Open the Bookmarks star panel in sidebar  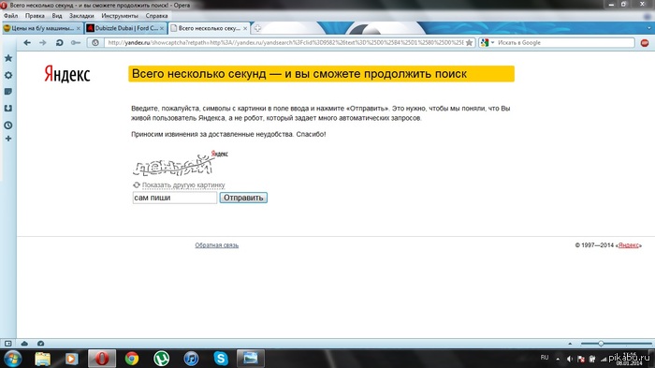[7, 58]
